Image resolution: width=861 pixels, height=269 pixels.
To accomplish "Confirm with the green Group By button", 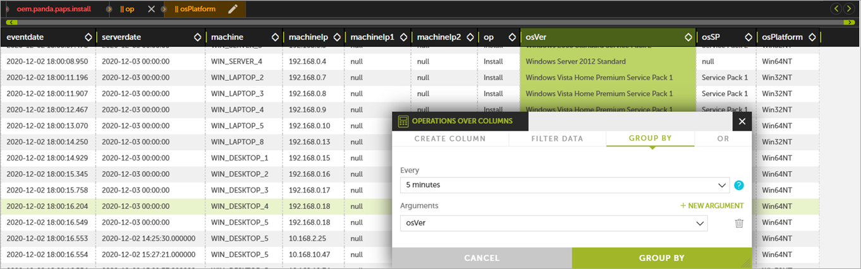I will tap(661, 258).
